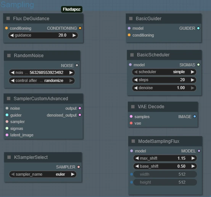211x197 pixels.
Task: Click the SIGMAS output socket on BasicScheduler
Action: [x=198, y=65]
